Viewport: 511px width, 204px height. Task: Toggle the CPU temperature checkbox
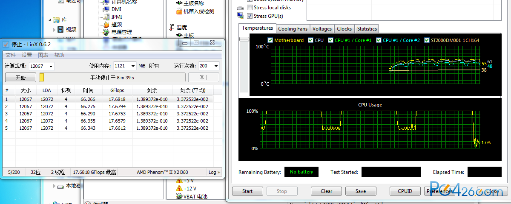click(310, 40)
